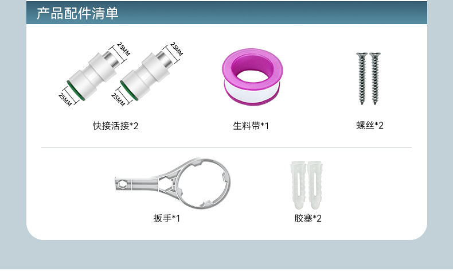The width and height of the screenshot is (453, 271).
Task: Click the 螺丝*2 label
Action: tap(370, 125)
